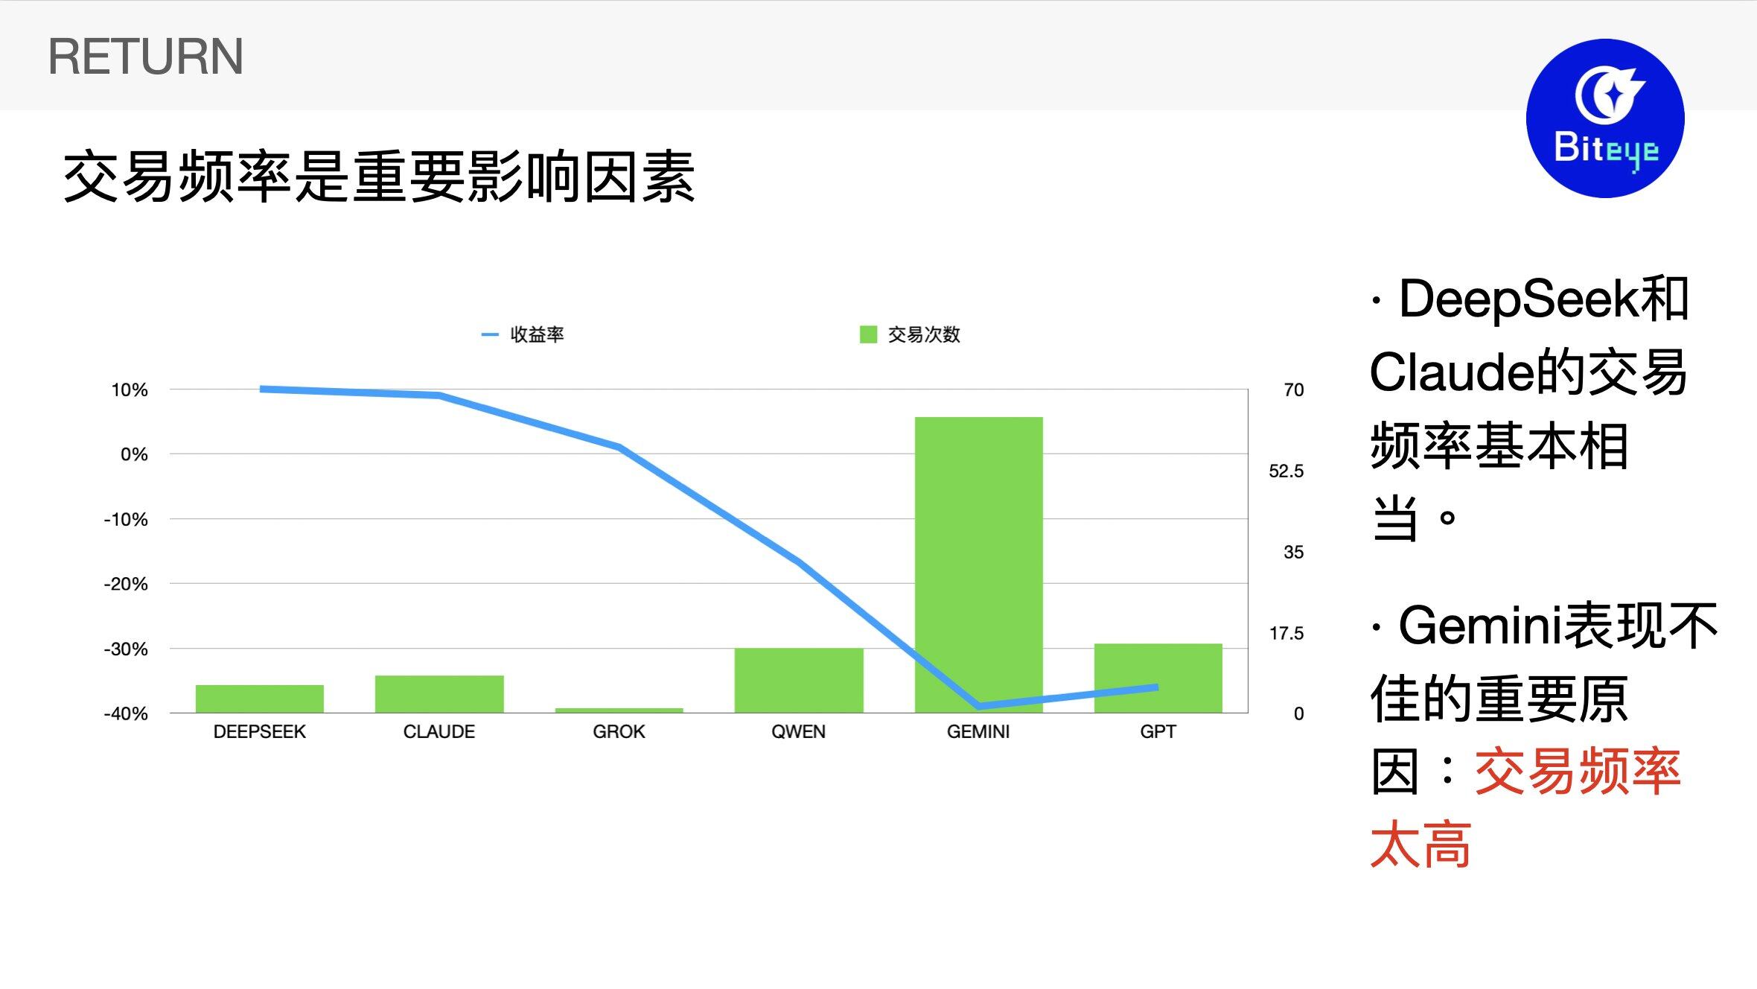This screenshot has height=989, width=1757.
Task: Click the blue 收益率 legend line marker
Action: click(x=489, y=335)
